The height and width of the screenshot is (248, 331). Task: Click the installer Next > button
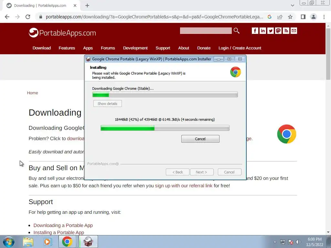pyautogui.click(x=202, y=172)
